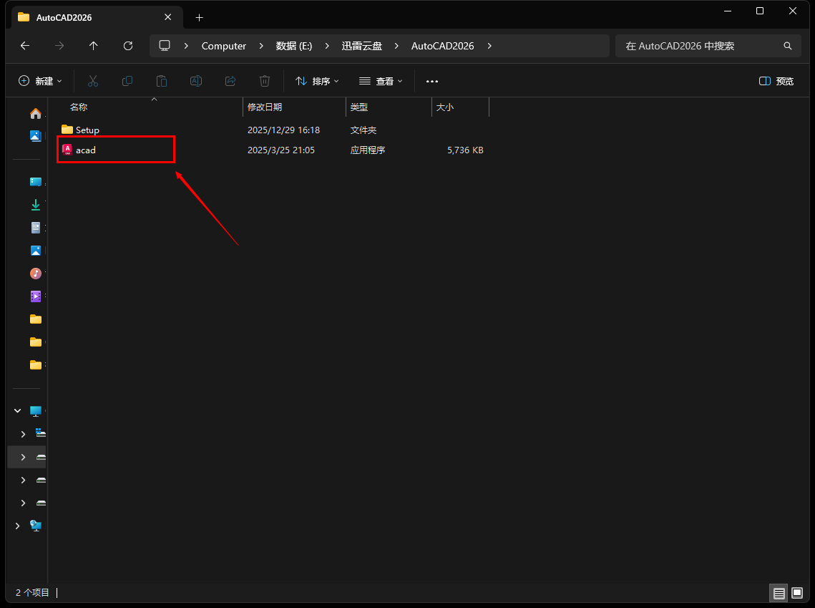This screenshot has height=608, width=815.
Task: Toggle the 预览 preview pane
Action: (x=776, y=82)
